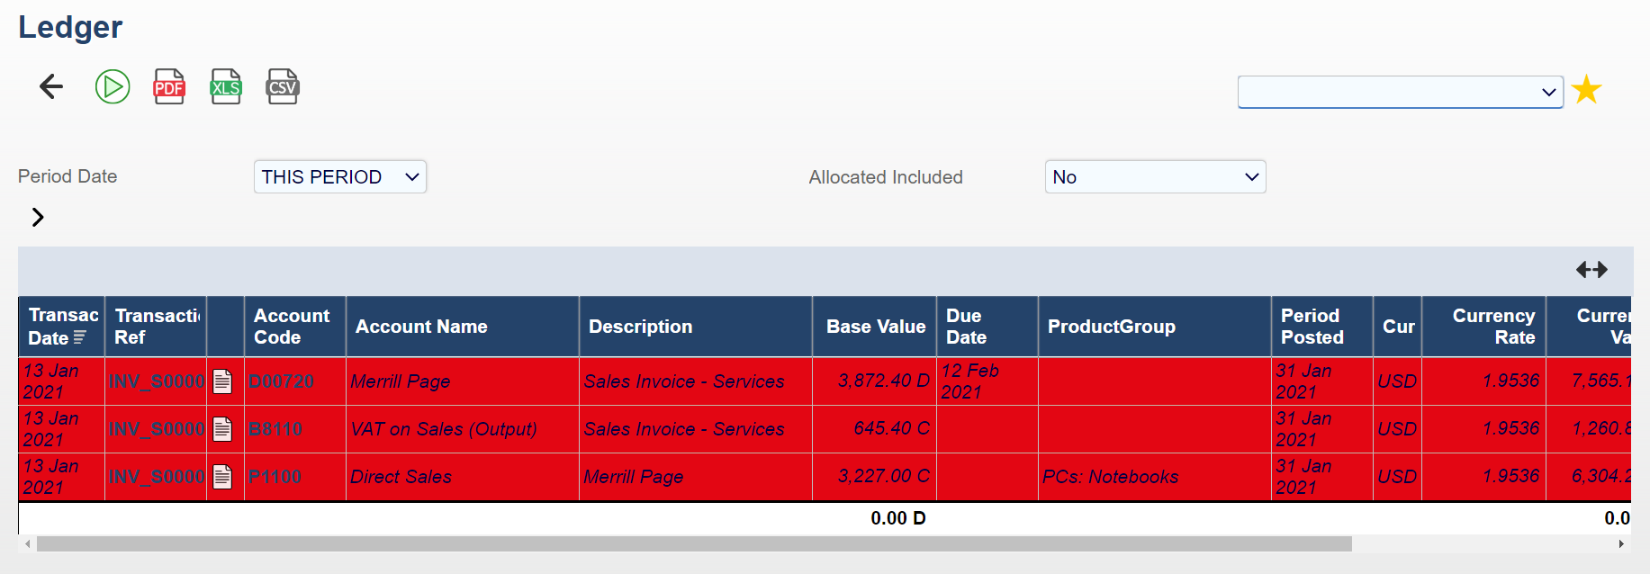Viewport: 1650px width, 574px height.
Task: Click the Account Name column header
Action: (421, 327)
